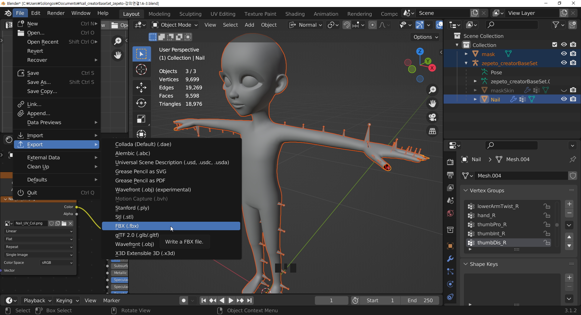Open the Import submenu

[57, 135]
